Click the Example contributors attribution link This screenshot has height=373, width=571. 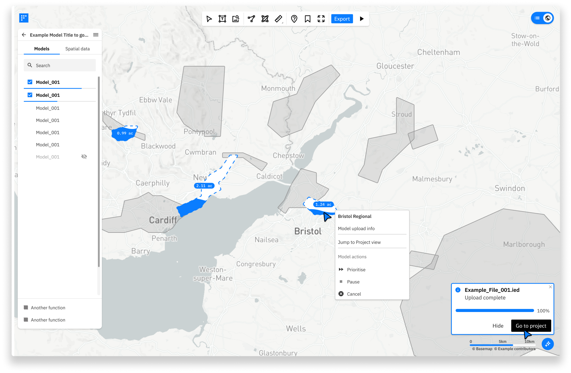515,349
